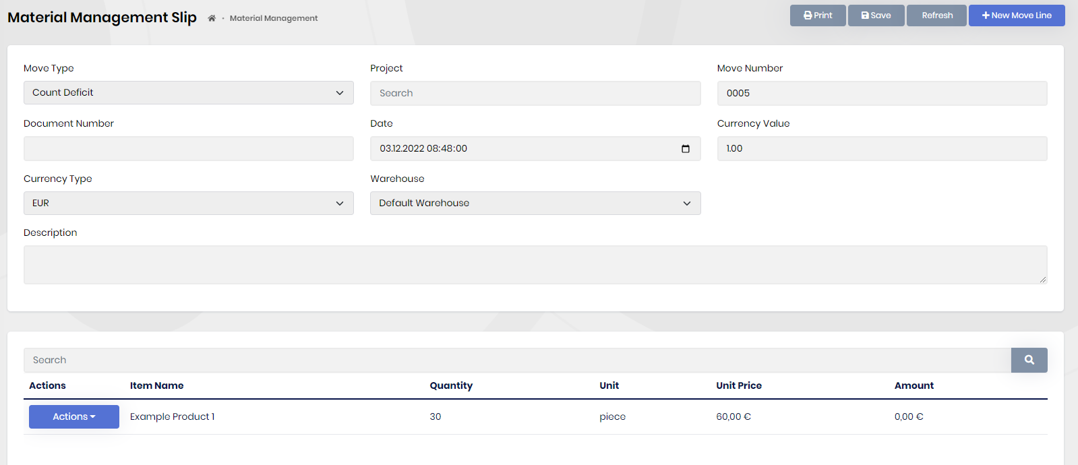
Task: Click the amount 0,00 €
Action: click(909, 416)
